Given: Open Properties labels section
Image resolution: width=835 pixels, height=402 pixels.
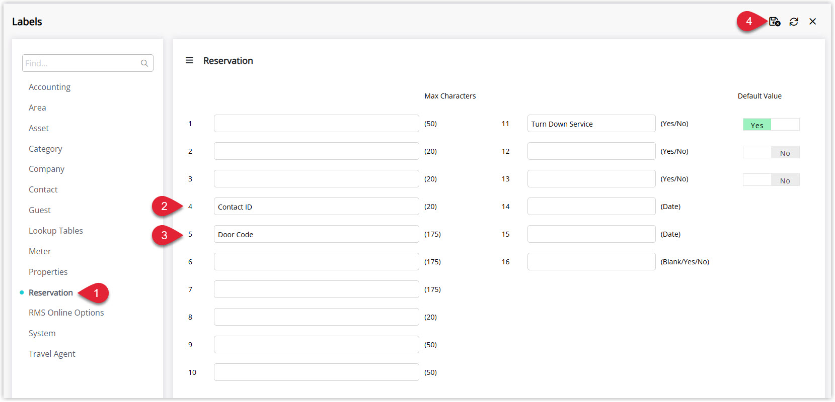Looking at the screenshot, I should tap(48, 272).
